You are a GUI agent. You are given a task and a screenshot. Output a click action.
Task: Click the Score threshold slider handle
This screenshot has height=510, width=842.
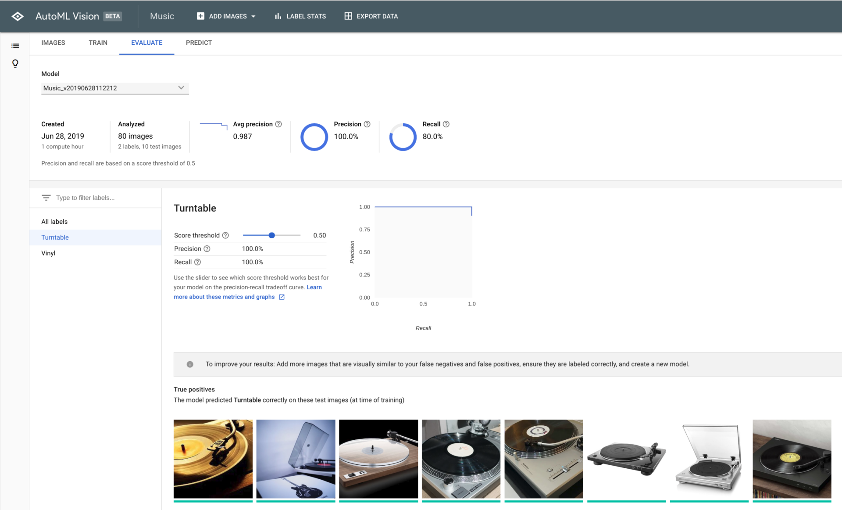point(272,235)
